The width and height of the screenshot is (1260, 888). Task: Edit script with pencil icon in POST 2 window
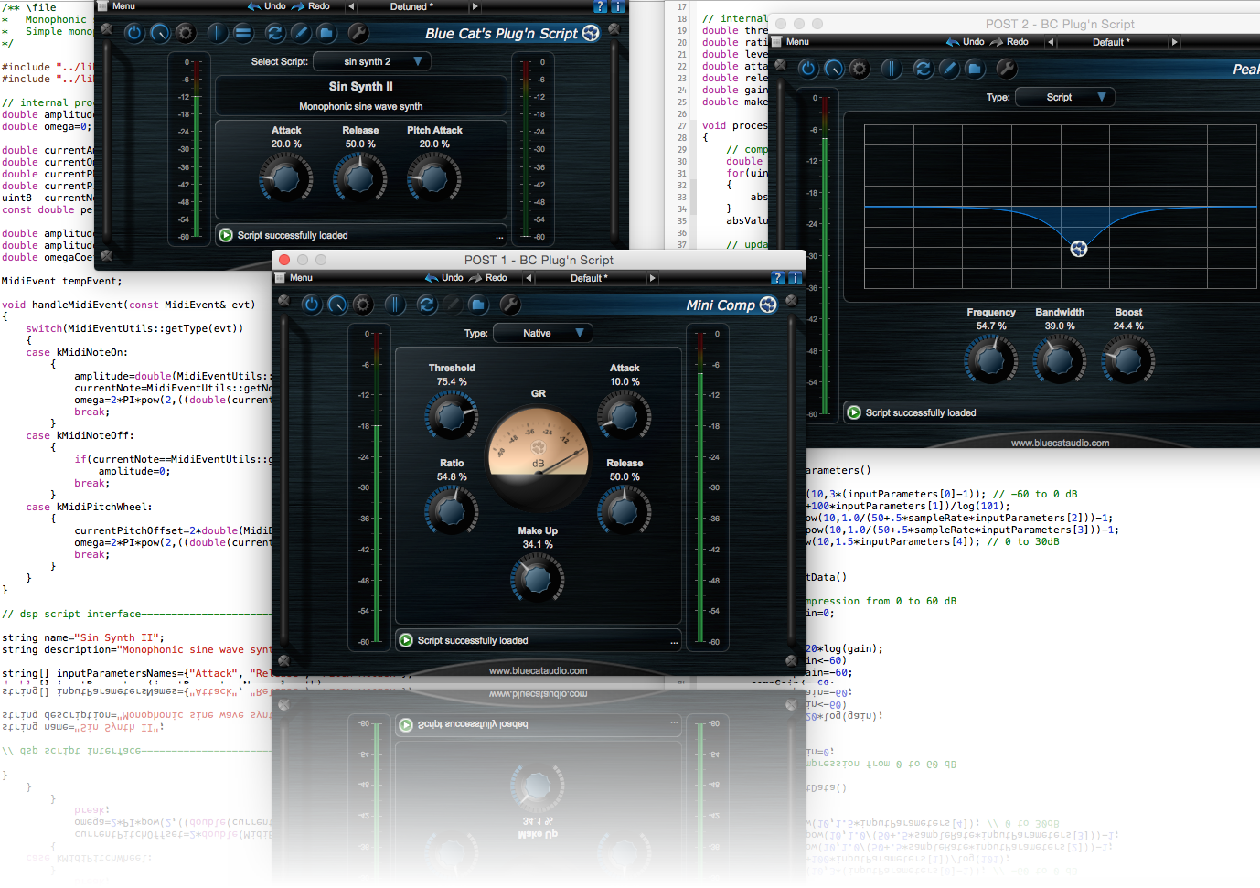click(949, 69)
